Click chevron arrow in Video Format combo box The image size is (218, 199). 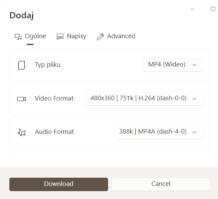194,99
